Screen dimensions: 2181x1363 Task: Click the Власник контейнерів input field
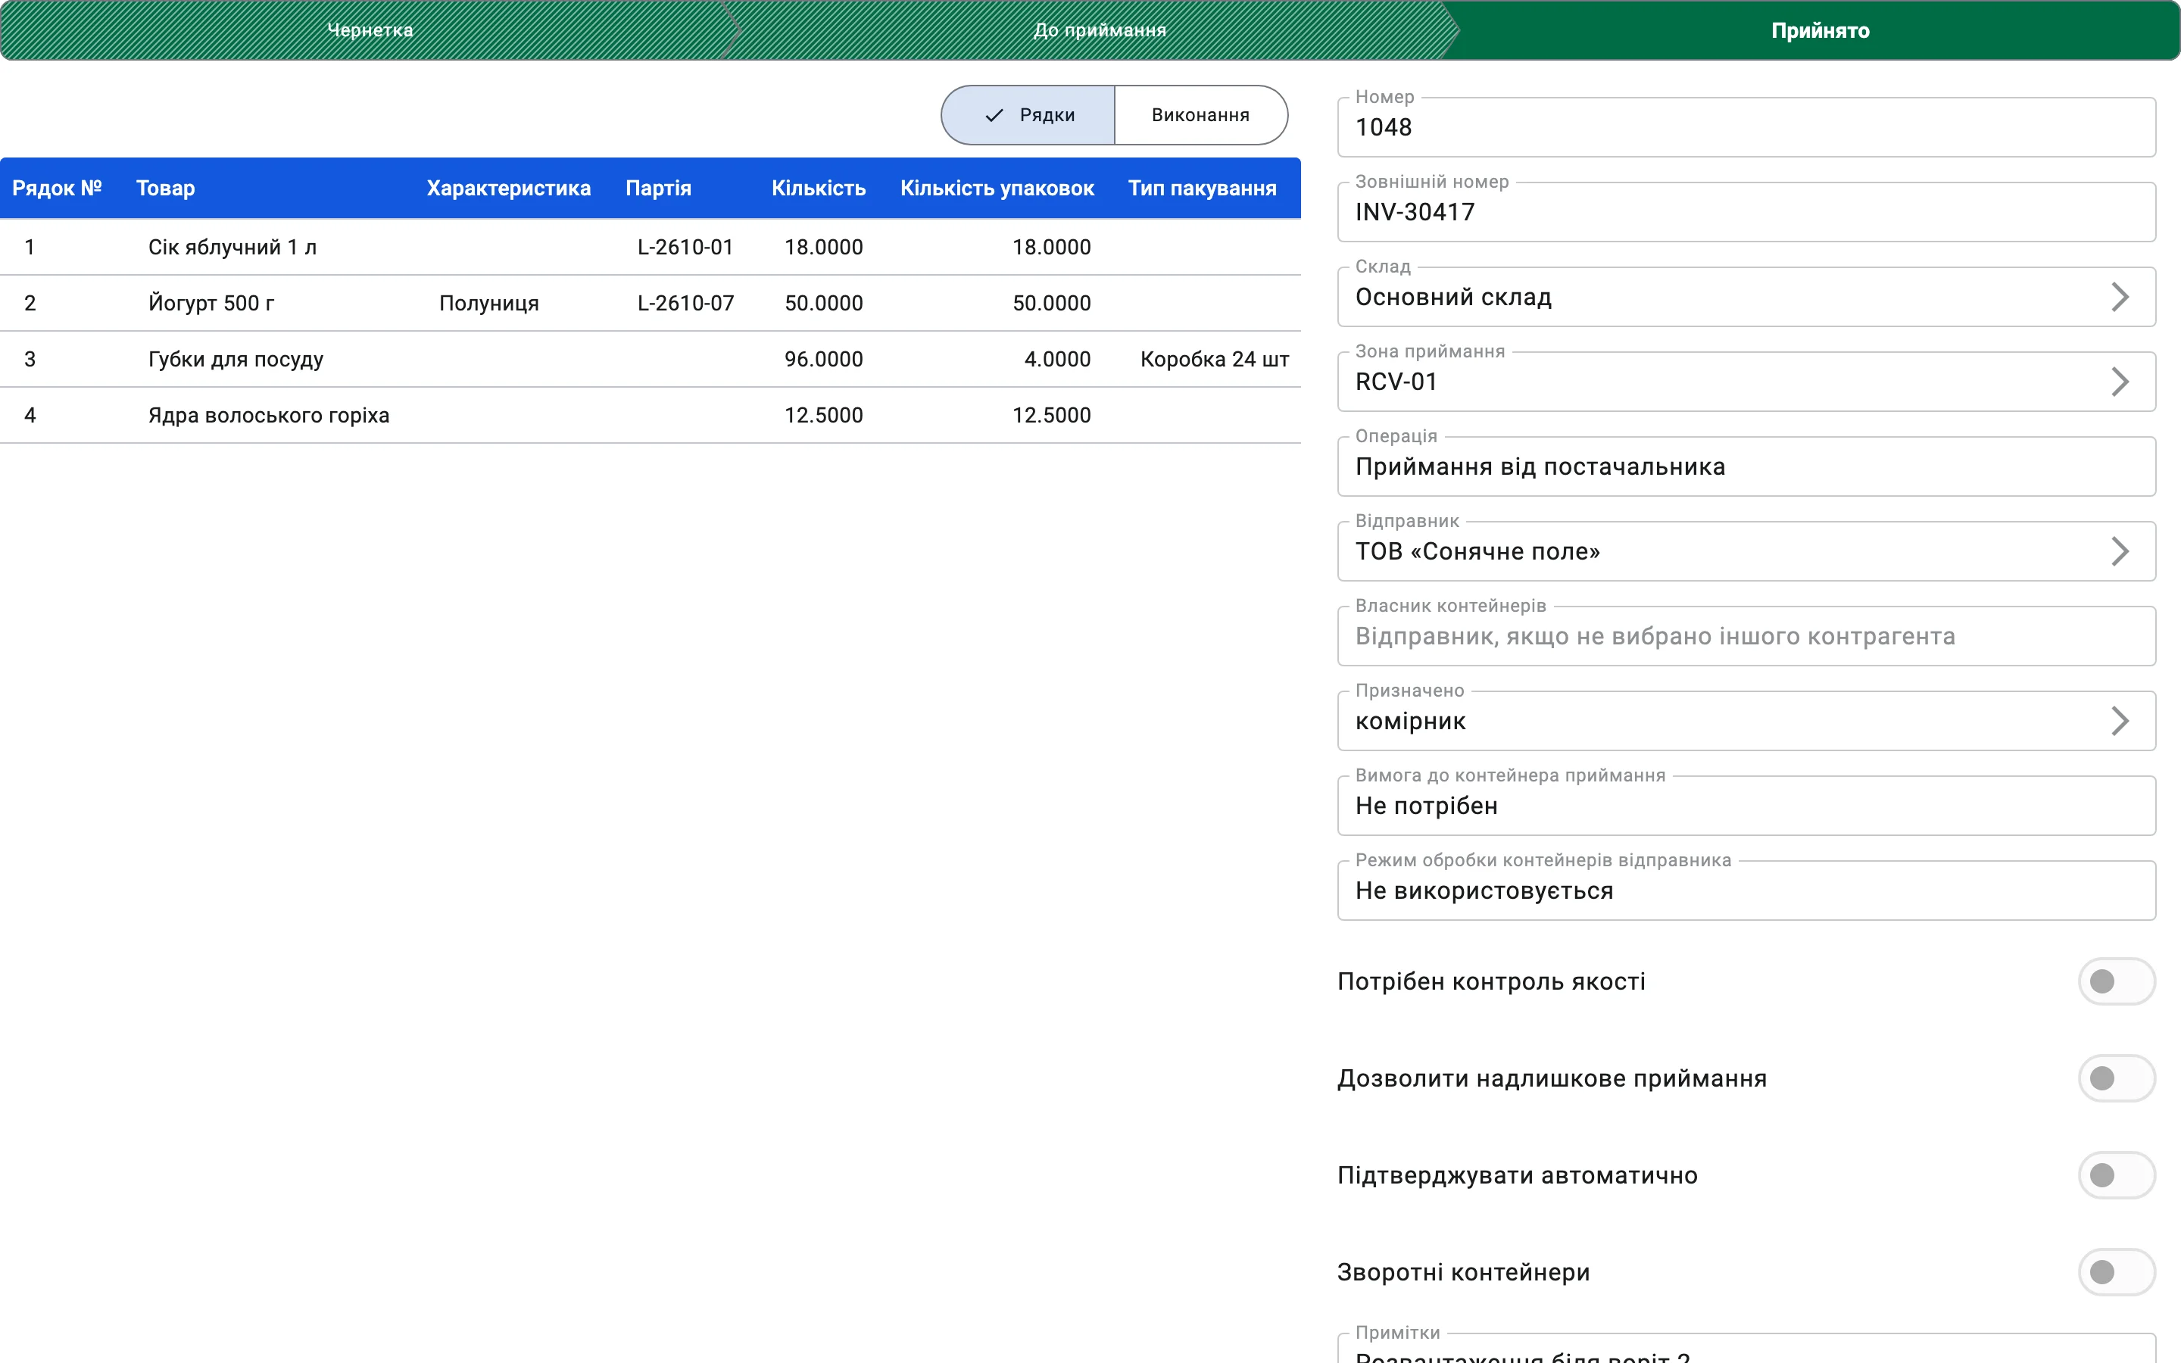1746,635
